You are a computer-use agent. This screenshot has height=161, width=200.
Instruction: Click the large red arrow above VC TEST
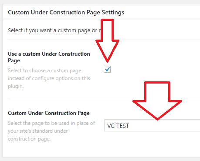tap(157, 101)
